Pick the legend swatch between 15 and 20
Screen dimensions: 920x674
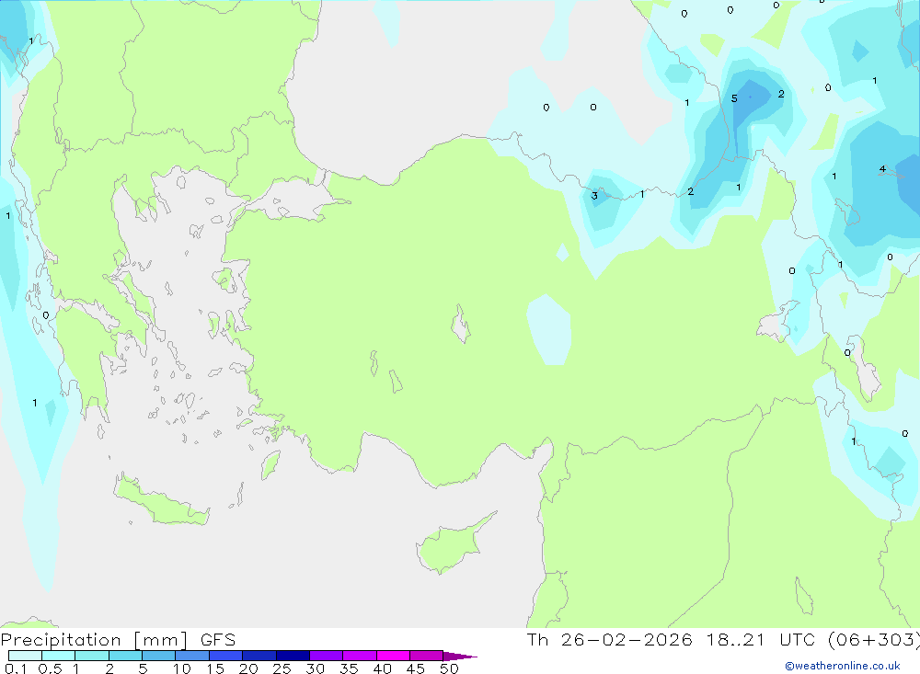pyautogui.click(x=225, y=656)
